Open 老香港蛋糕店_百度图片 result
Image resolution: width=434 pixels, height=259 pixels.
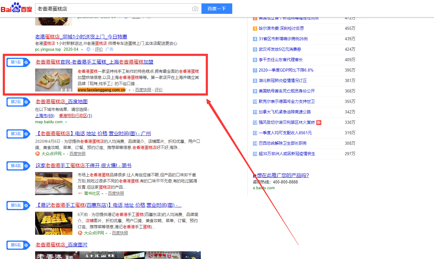[62, 245]
